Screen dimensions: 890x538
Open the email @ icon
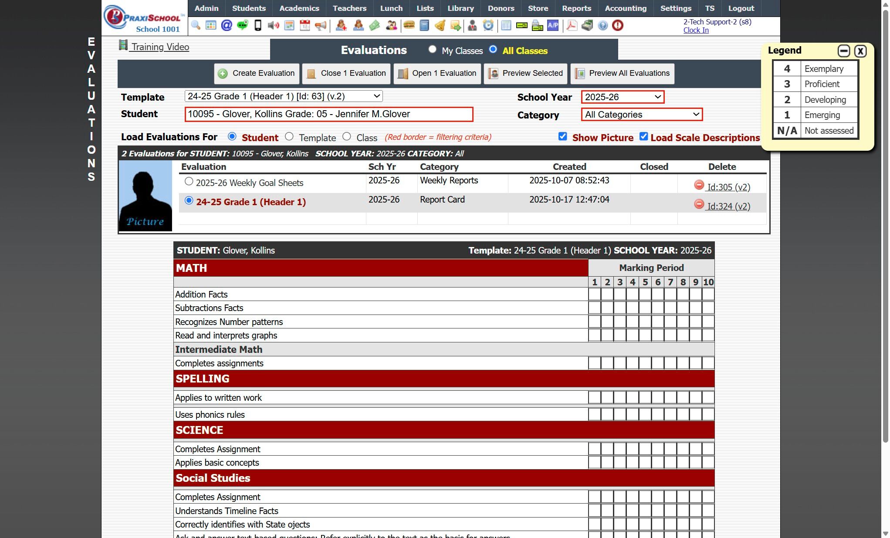coord(227,26)
